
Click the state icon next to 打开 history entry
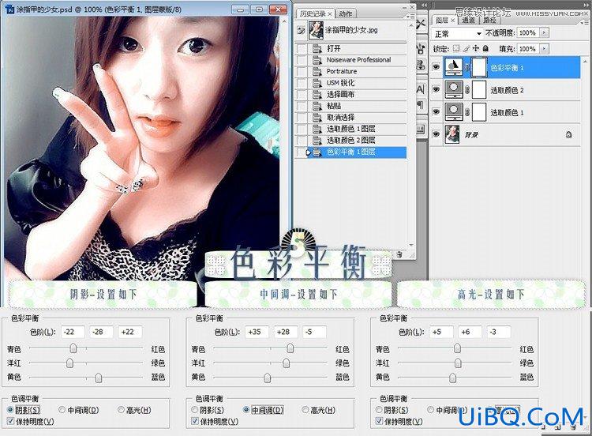[317, 48]
